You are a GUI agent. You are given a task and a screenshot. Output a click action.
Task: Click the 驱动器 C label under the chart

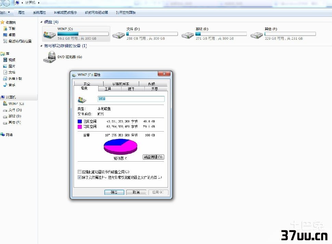coord(120,158)
